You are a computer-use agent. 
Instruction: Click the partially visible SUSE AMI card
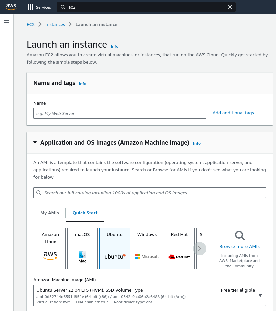200,249
